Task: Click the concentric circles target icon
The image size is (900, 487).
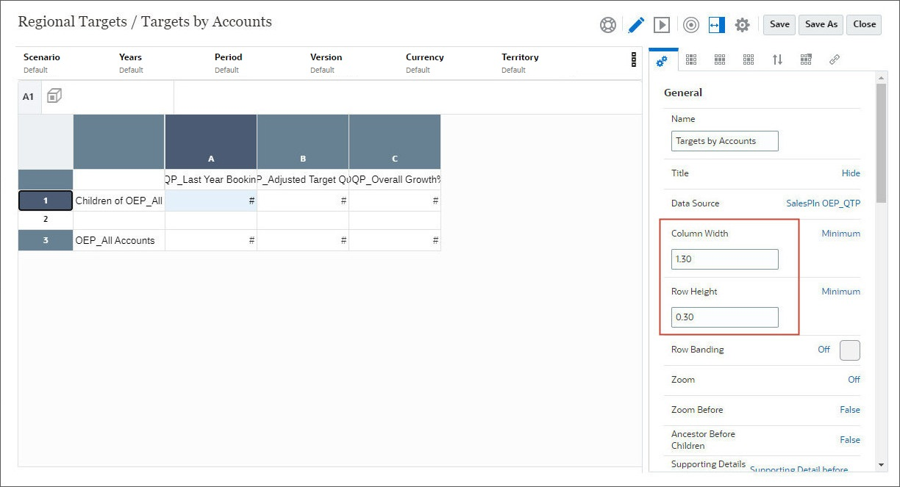Action: tap(690, 25)
